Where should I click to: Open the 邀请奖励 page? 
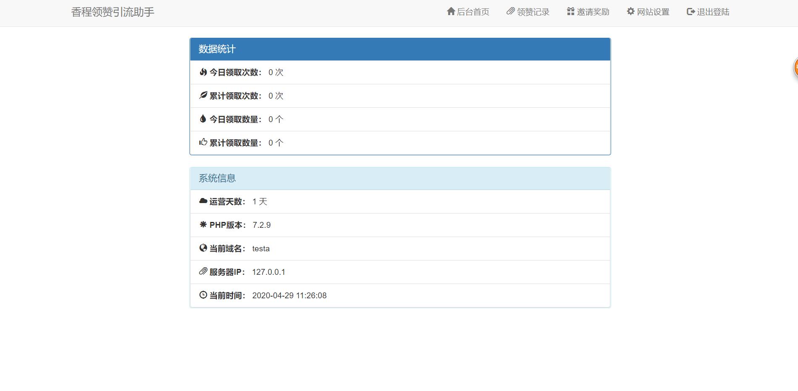click(592, 11)
